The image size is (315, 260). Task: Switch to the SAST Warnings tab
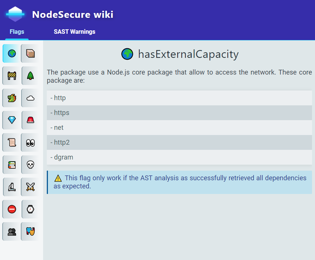75,32
